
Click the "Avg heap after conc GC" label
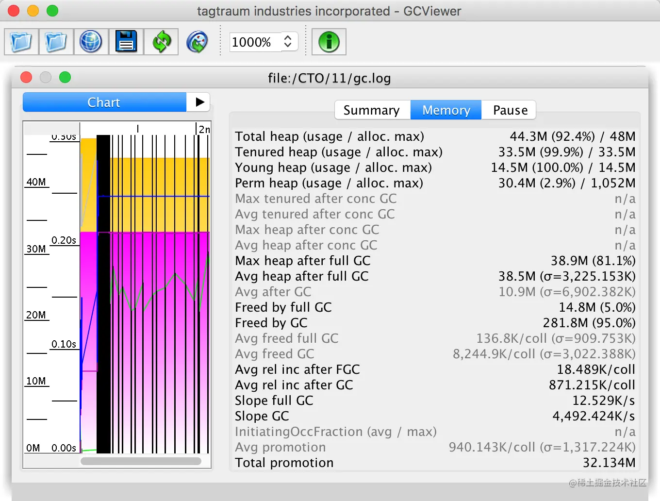[x=306, y=245]
